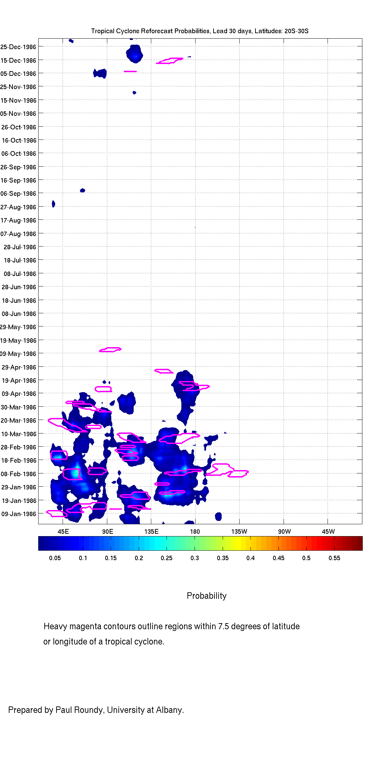Image resolution: width=381 pixels, height=762 pixels.
Task: Click the 'Heavy magenta contours' explanation line
Action: pyautogui.click(x=172, y=627)
